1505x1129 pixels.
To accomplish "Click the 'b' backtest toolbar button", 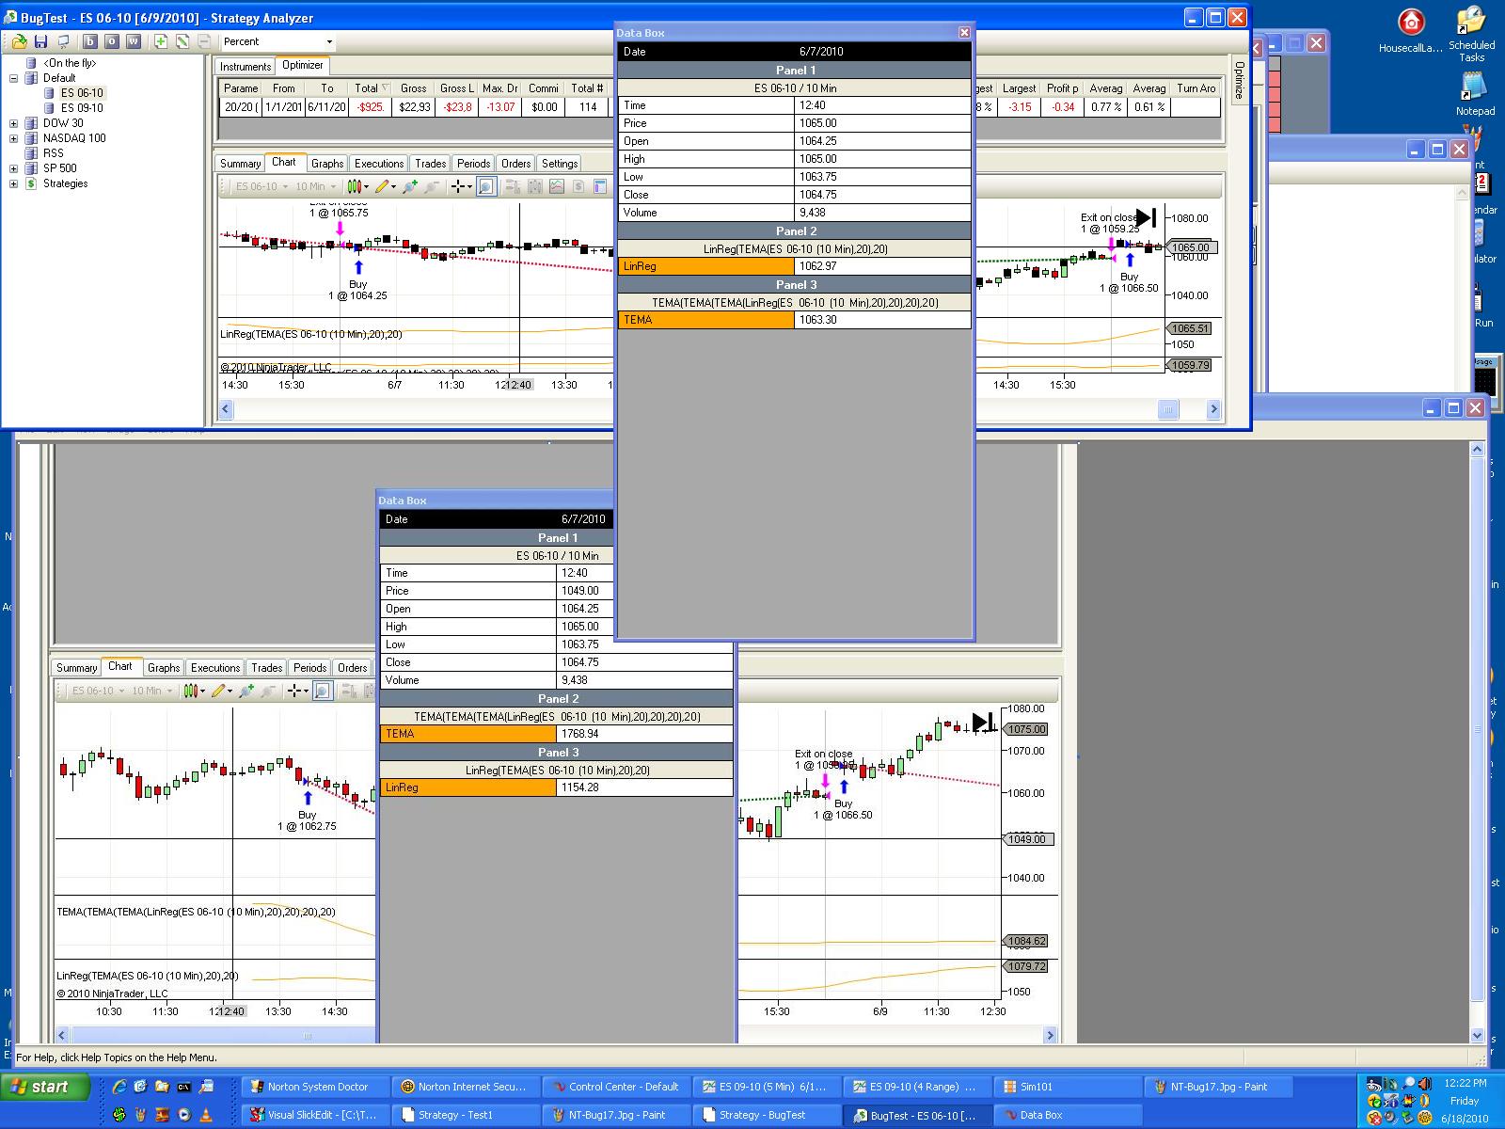I will coord(90,41).
